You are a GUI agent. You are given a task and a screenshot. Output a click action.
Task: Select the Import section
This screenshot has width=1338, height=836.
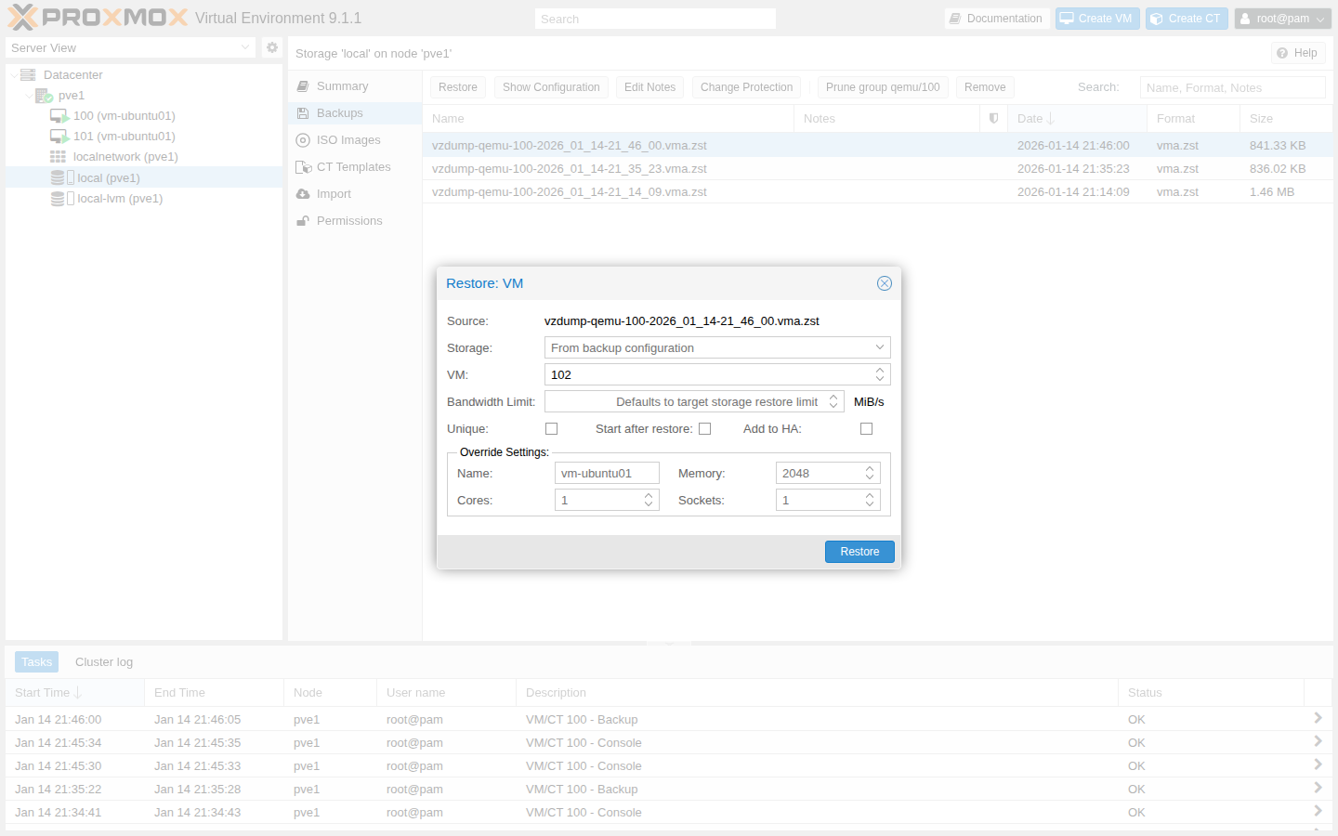pyautogui.click(x=333, y=193)
